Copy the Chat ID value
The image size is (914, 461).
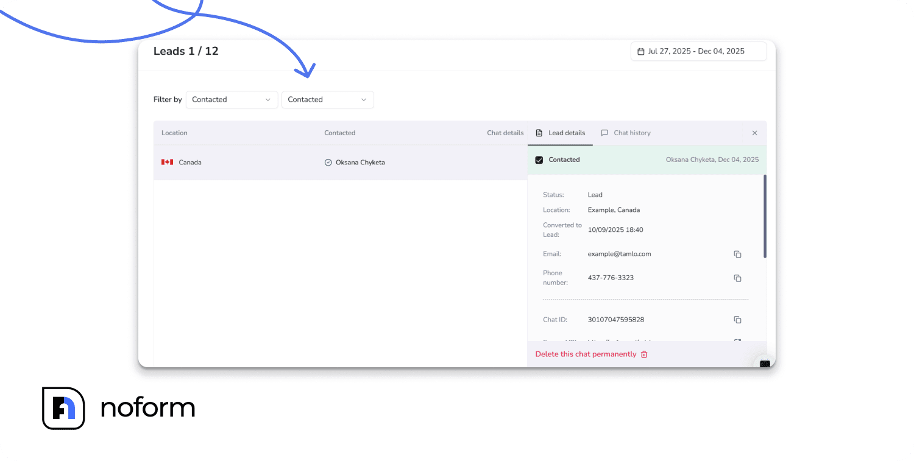(737, 320)
